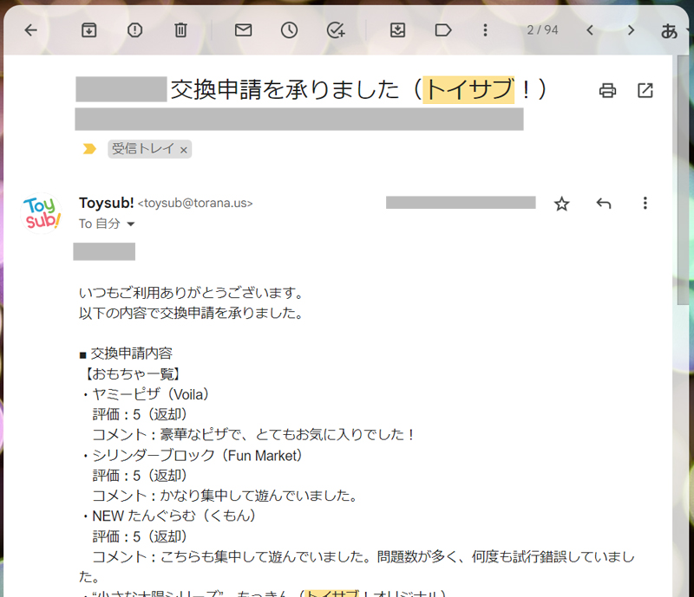Star the Toysub! message
Viewport: 694px width, 597px height.
[561, 204]
